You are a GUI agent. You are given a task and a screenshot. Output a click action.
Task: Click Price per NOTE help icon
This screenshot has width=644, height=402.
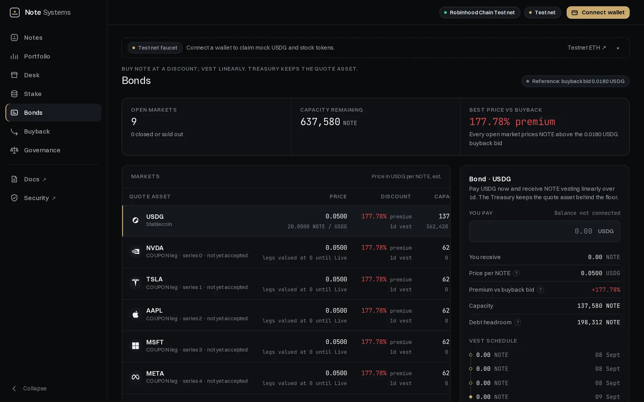coord(516,273)
